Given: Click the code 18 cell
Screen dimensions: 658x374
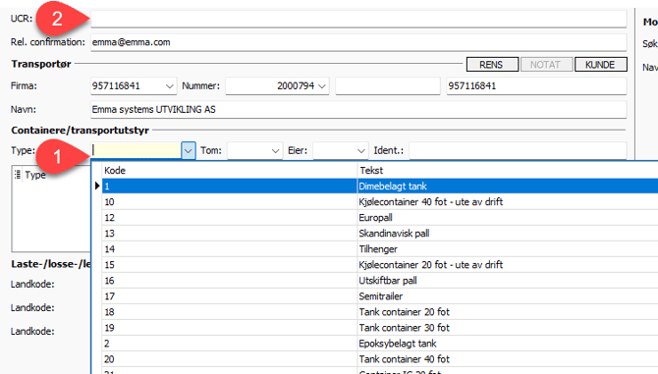Looking at the screenshot, I should 229,312.
